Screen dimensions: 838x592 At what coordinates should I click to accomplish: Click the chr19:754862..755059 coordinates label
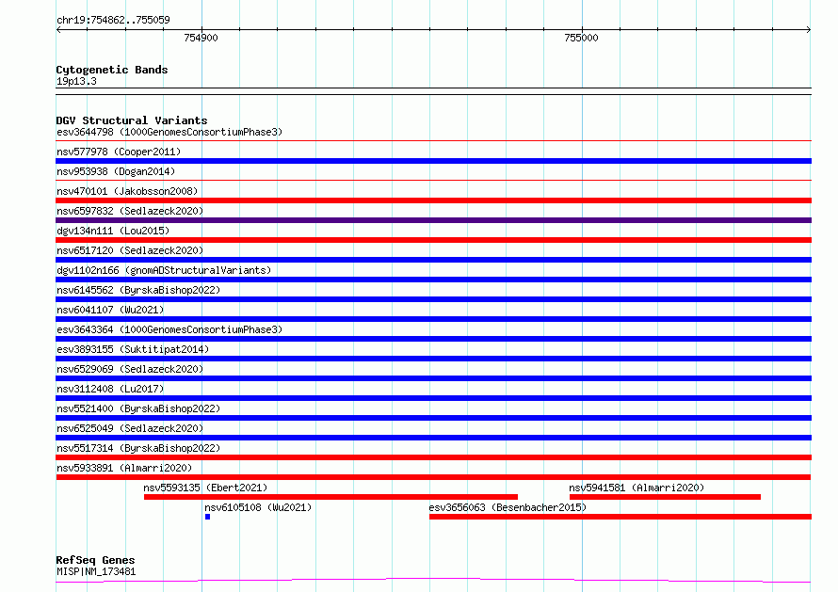click(113, 20)
